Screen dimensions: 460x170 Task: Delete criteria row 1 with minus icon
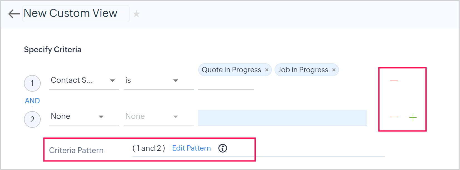[394, 81]
